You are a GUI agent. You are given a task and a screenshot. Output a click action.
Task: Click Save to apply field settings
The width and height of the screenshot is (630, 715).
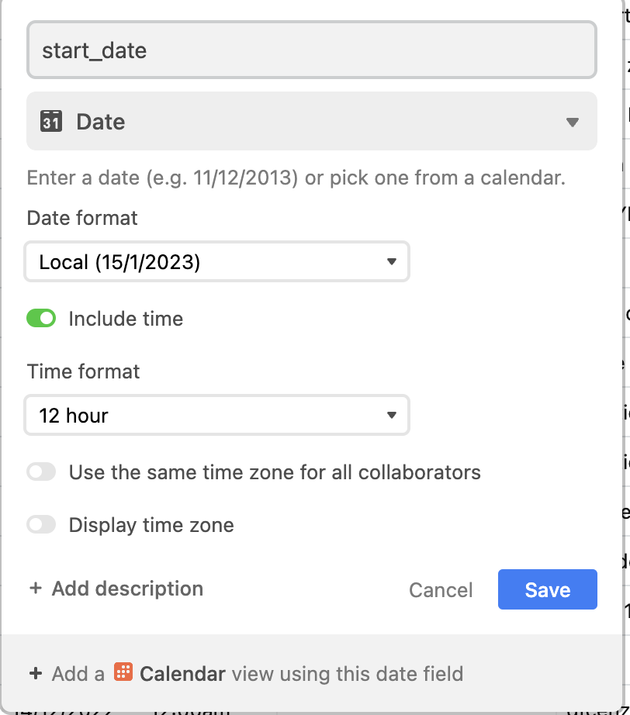tap(548, 589)
